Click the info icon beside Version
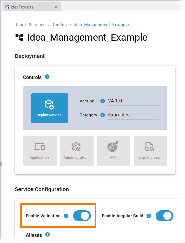This screenshot has height=243, width=185. (103, 101)
